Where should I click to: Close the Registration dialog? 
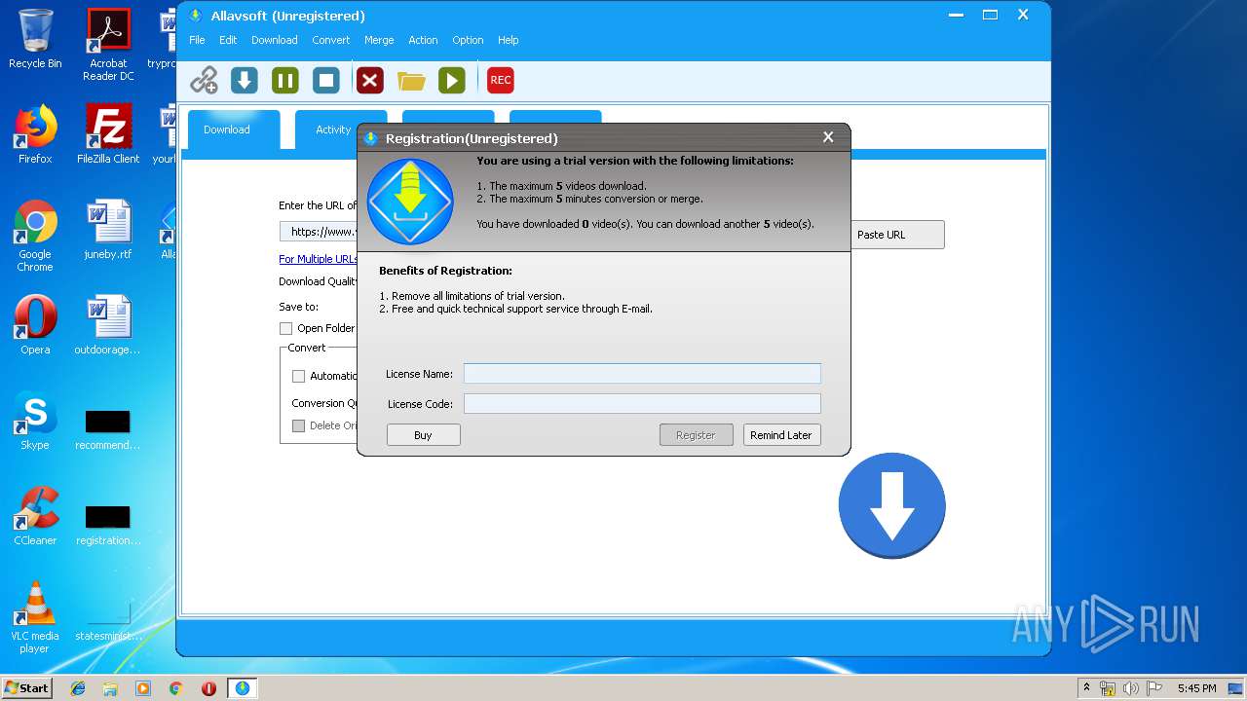point(828,137)
